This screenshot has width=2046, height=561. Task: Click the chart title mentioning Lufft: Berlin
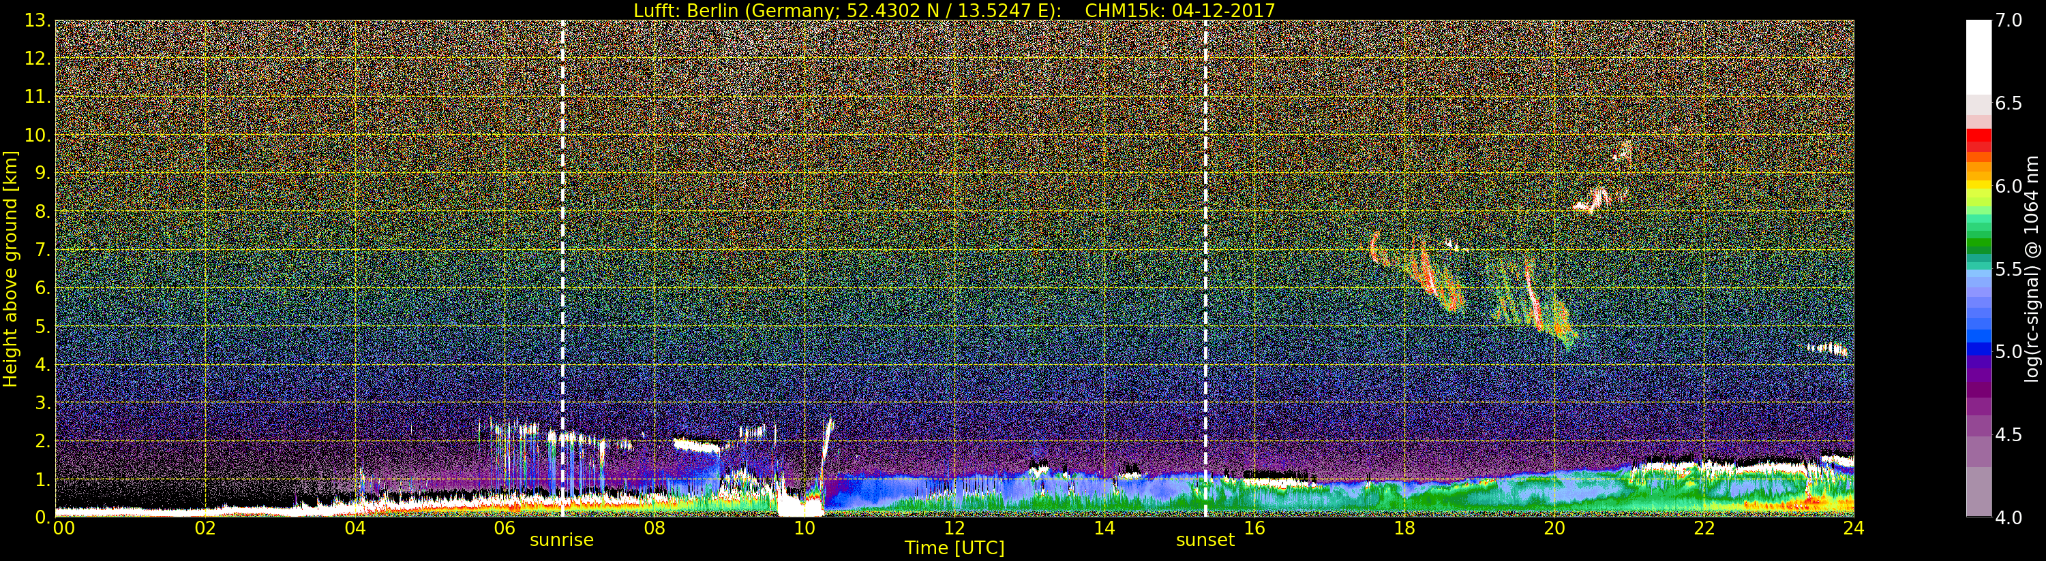(x=954, y=10)
